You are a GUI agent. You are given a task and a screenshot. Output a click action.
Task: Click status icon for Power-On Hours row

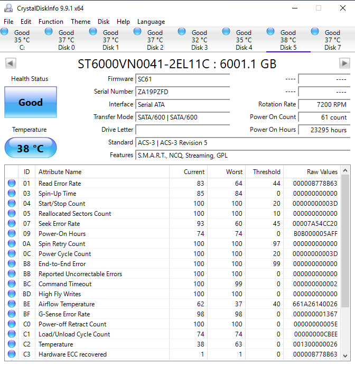pyautogui.click(x=12, y=233)
